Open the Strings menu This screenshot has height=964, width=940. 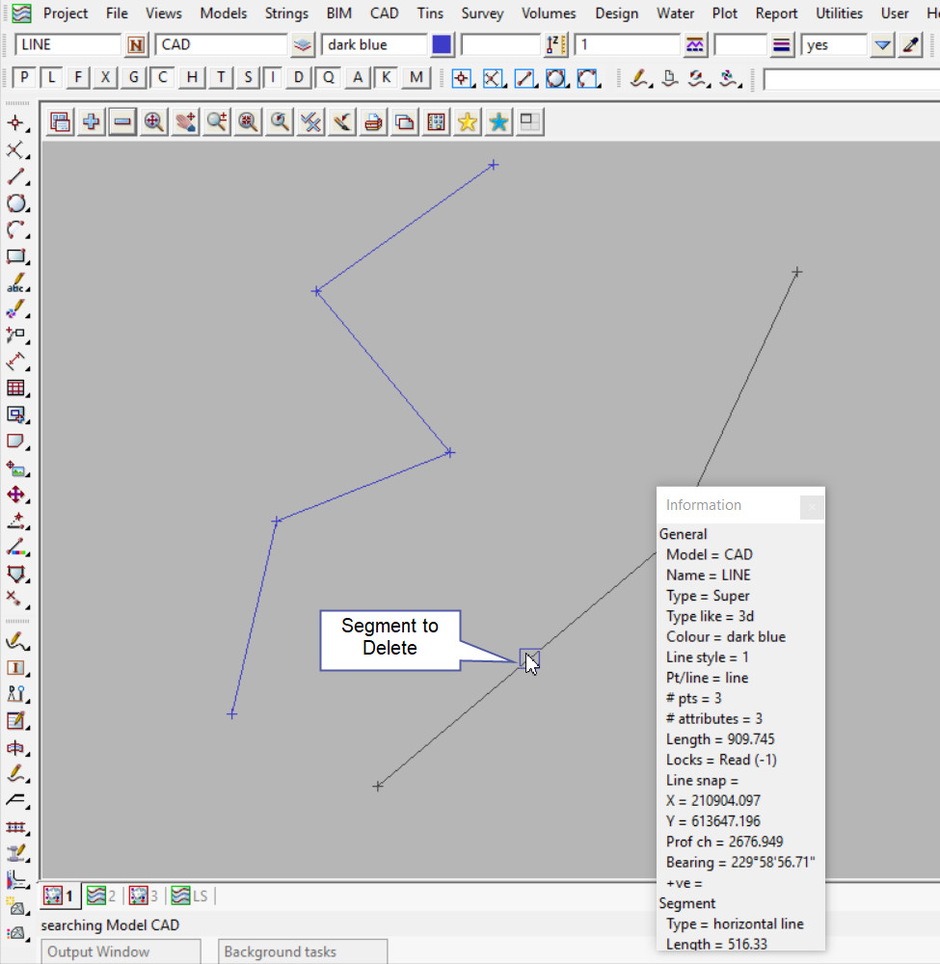coord(286,13)
